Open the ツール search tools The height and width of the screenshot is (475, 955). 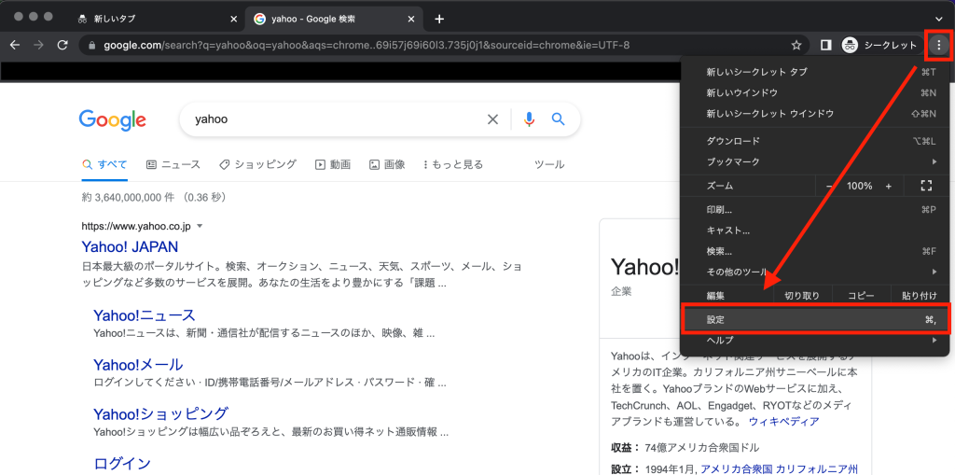coord(548,164)
